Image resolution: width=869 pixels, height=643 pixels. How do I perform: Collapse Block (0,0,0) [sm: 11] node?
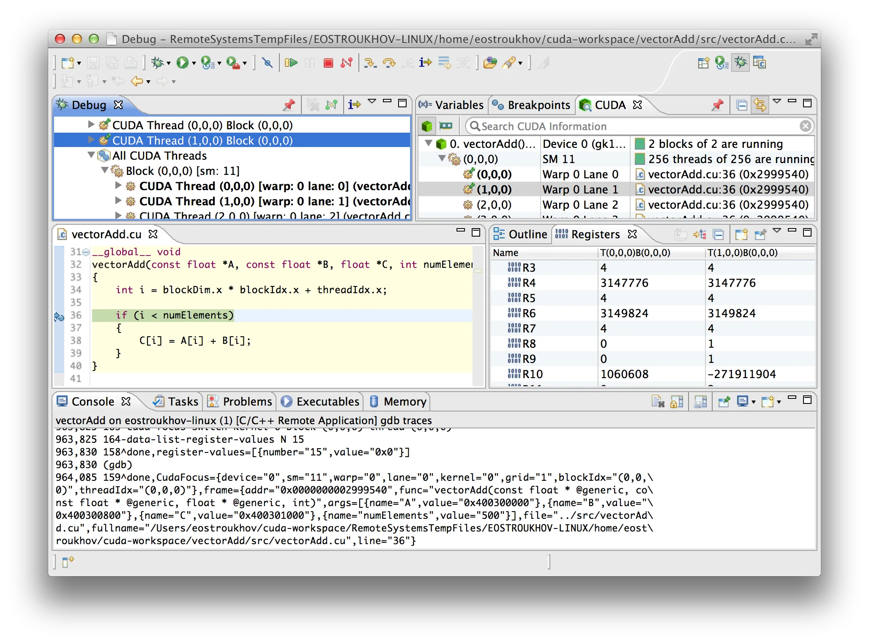[x=104, y=170]
